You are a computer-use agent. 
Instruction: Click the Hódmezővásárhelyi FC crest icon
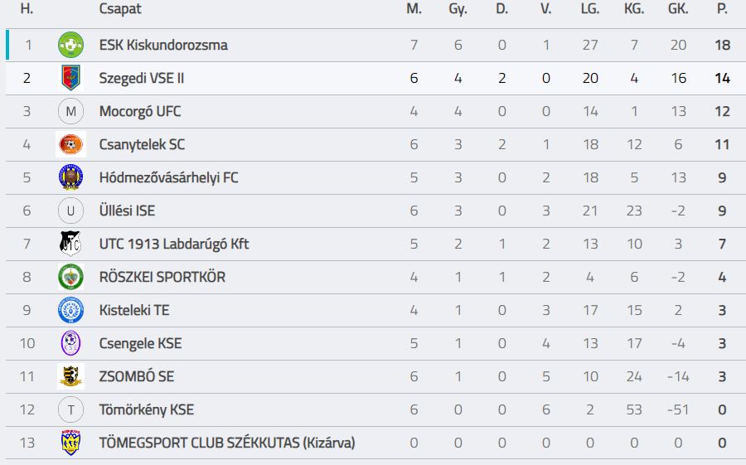(x=70, y=177)
